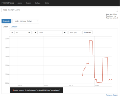Viewport: 120px width, 97px height.
Task: Click the node_memory_Active legend entry text
Action: [37, 90]
